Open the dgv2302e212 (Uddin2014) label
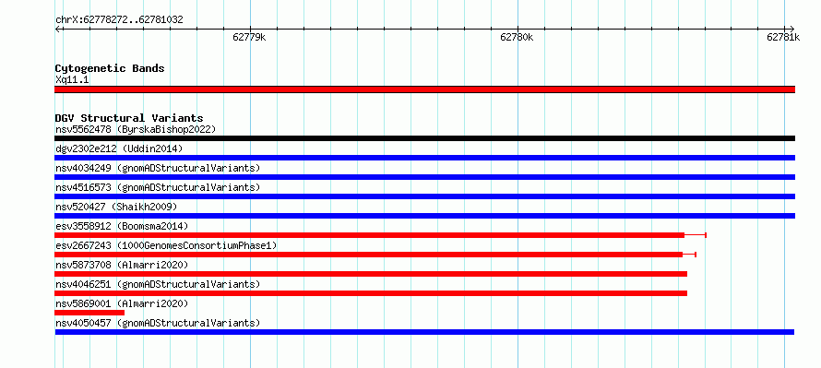 coord(119,148)
